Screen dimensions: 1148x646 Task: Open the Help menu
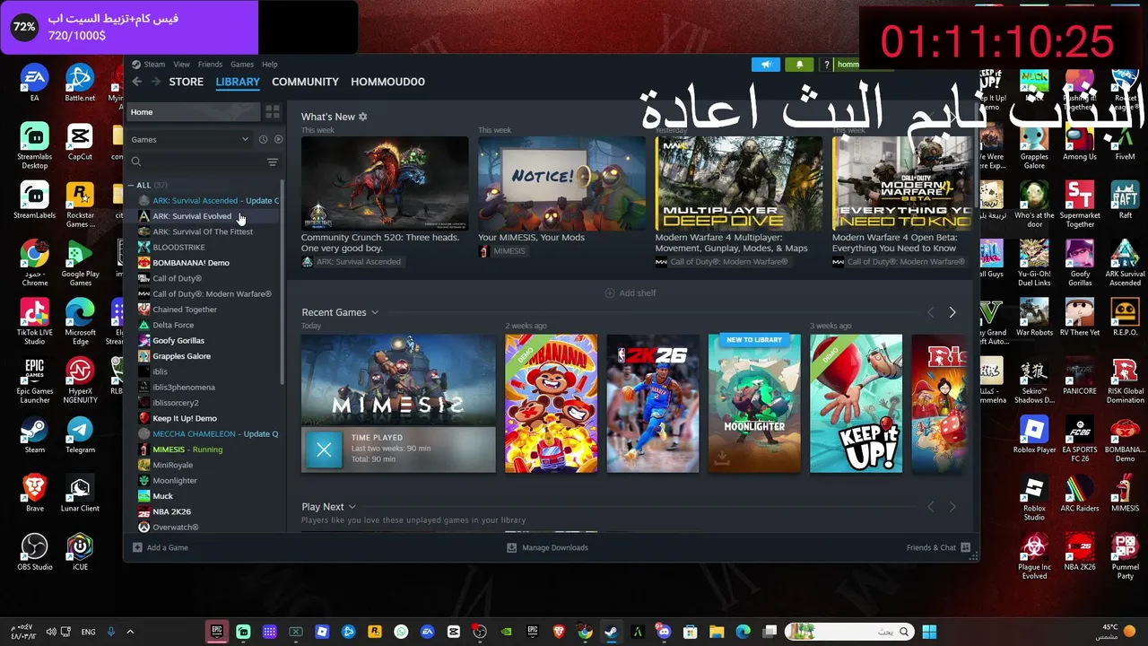pos(270,65)
